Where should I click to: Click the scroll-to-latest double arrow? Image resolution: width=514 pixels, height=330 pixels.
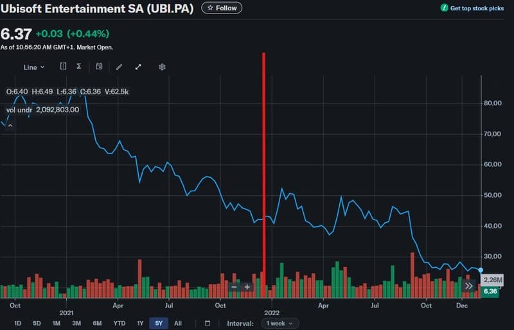(469, 286)
